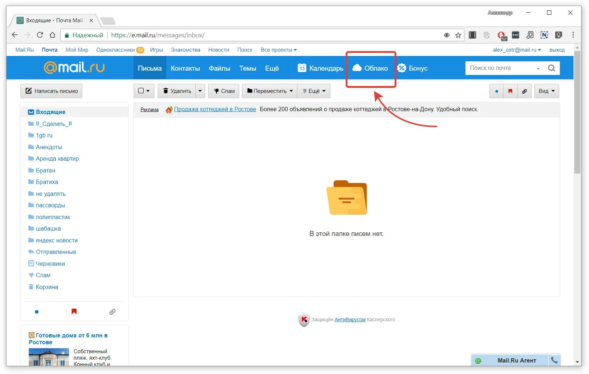Open the Темы tab

click(248, 68)
